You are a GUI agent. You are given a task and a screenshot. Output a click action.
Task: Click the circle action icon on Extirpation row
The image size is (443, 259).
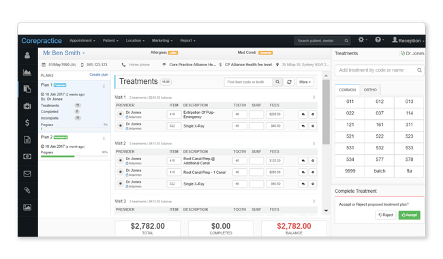313,115
